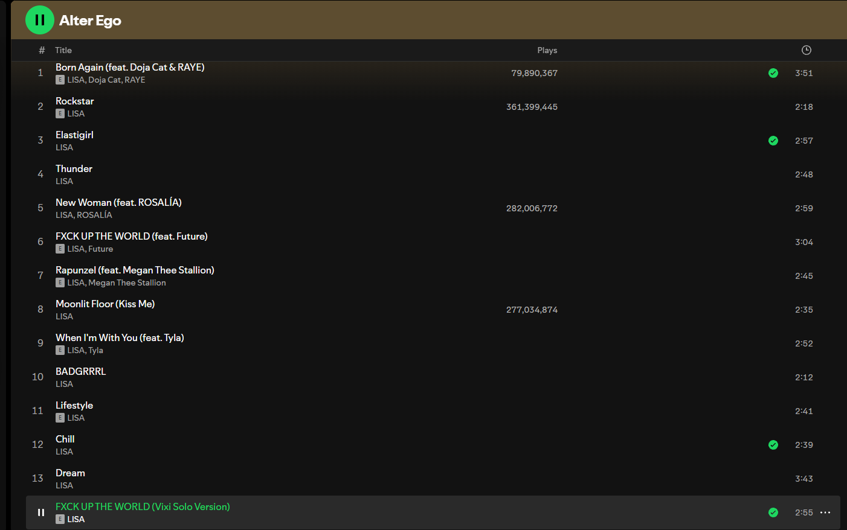847x530 pixels.
Task: Click the explicit badge on Rockstar
Action: point(60,113)
